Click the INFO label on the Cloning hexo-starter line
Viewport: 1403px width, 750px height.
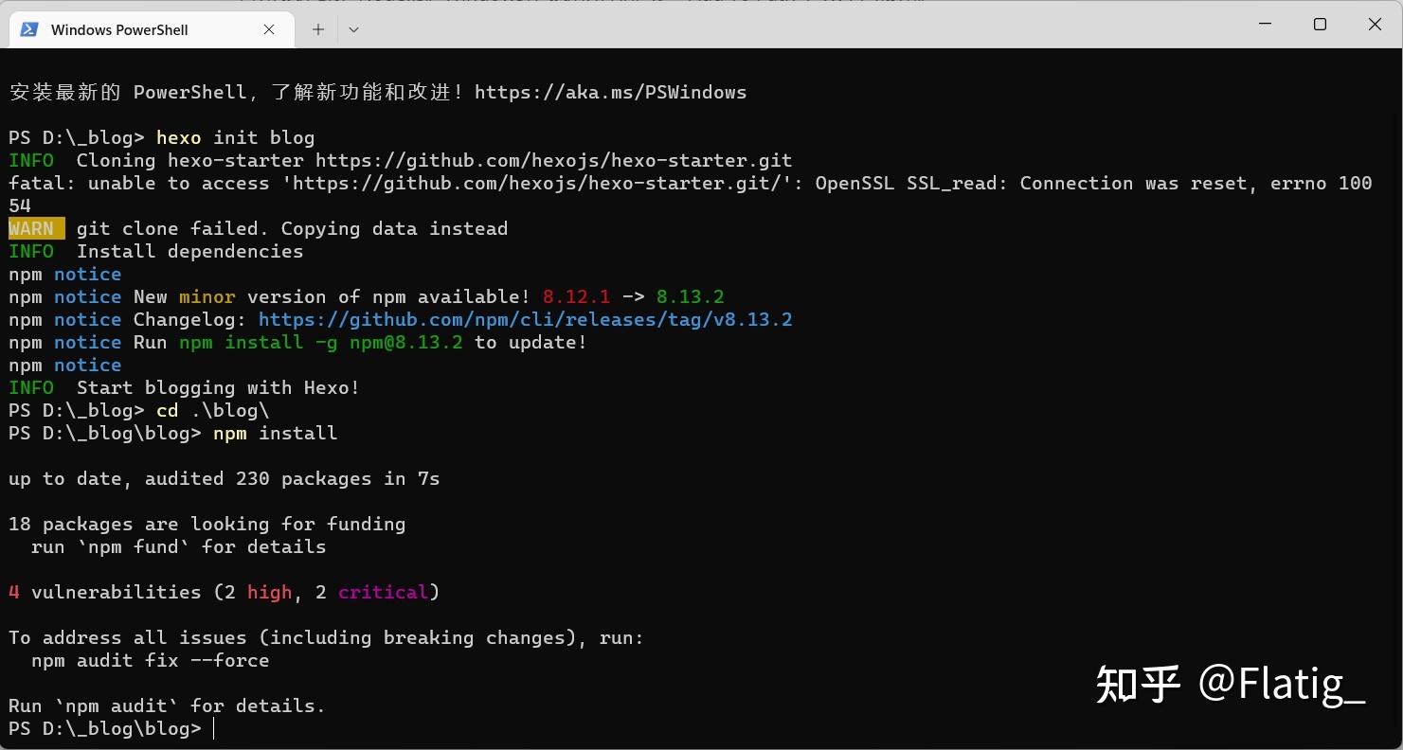[x=31, y=160]
